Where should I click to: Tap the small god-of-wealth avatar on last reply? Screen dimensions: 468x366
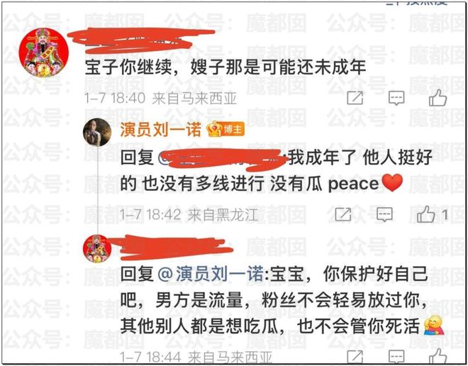coord(97,249)
